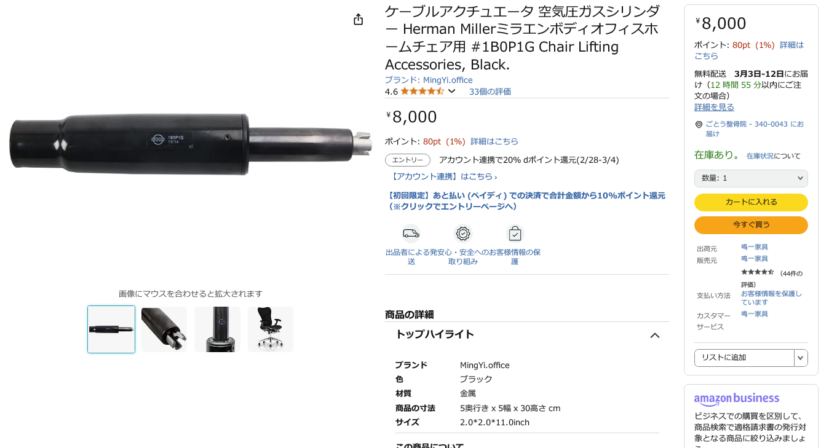Image resolution: width=821 pixels, height=448 pixels.
Task: Click the location pin delivery address icon
Action: (x=699, y=124)
